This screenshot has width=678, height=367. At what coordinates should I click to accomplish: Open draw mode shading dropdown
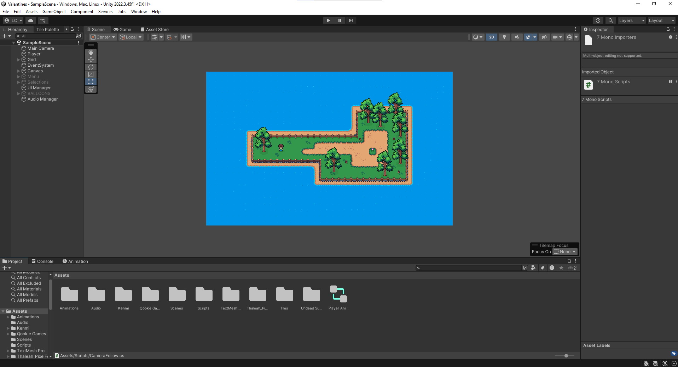[x=478, y=37]
